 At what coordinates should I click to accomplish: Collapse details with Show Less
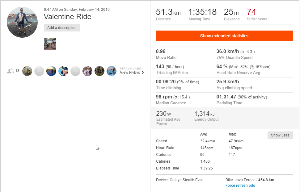pos(280,135)
